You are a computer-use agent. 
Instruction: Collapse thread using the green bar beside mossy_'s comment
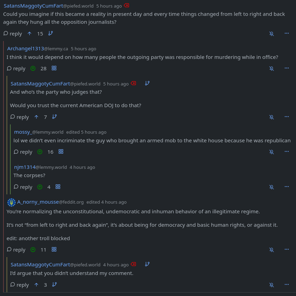[11, 159]
